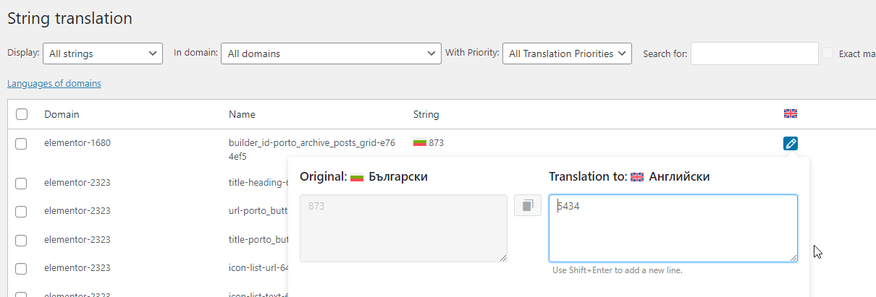Click the UK flag in Translation to heading

coord(637,177)
